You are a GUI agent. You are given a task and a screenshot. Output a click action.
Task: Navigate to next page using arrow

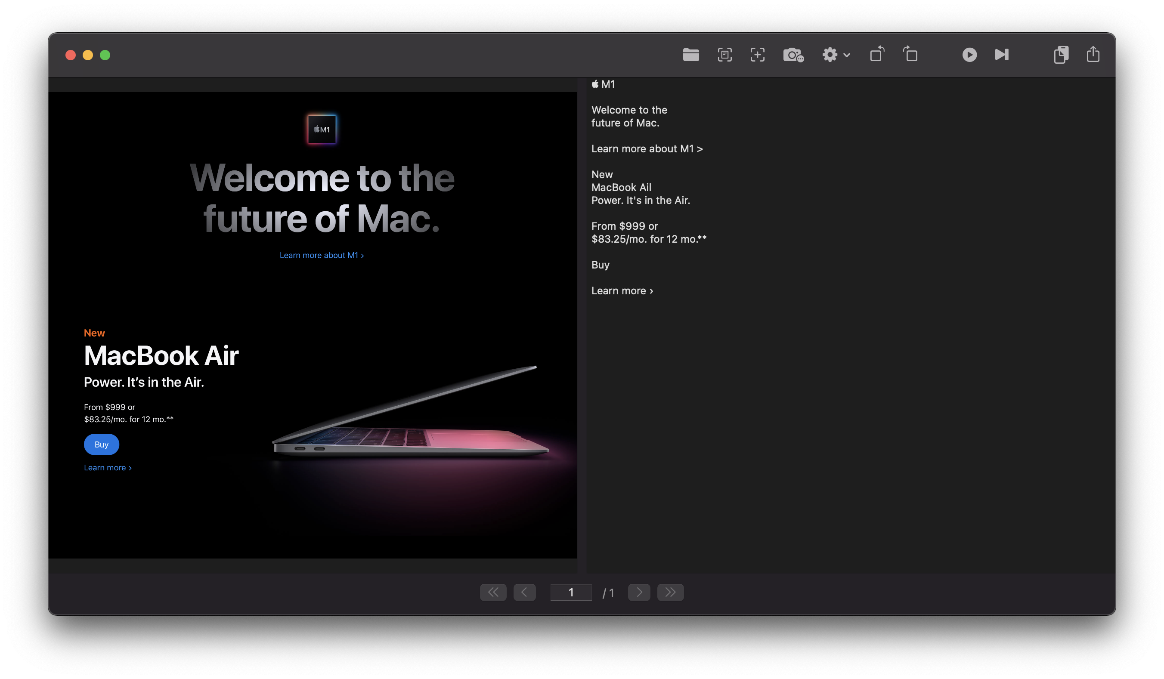[x=638, y=593]
